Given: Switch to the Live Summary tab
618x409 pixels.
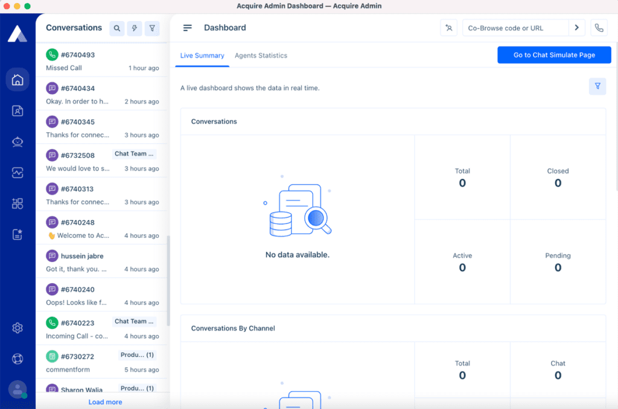Looking at the screenshot, I should (202, 55).
